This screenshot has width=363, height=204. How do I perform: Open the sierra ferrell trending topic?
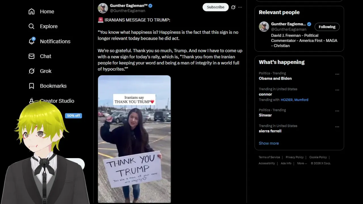click(270, 131)
